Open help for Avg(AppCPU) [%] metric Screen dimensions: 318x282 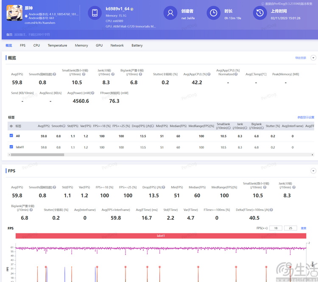click(209, 74)
